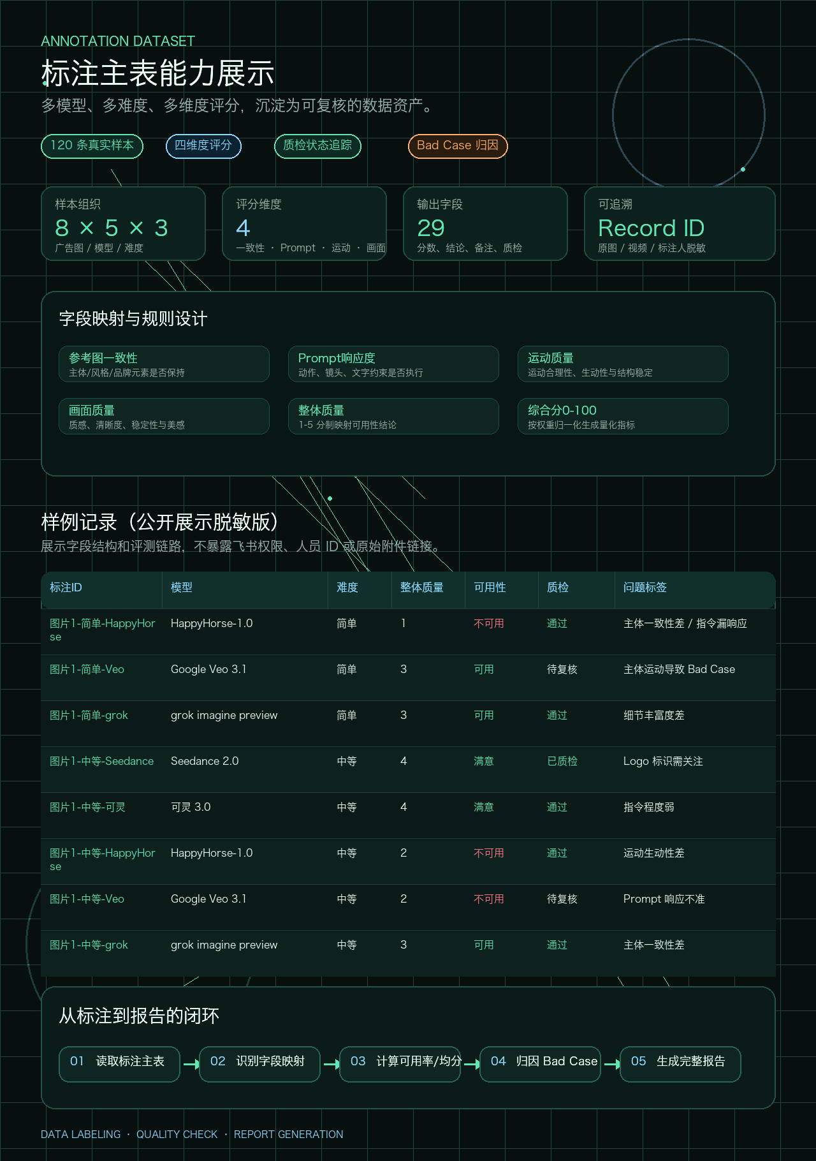Click the 字段映射与规则设计 section heading

click(133, 319)
